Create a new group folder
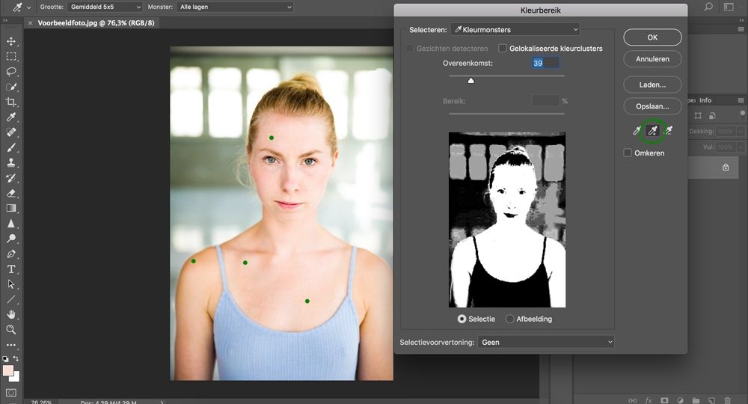Image resolution: width=748 pixels, height=404 pixels. pos(696,400)
